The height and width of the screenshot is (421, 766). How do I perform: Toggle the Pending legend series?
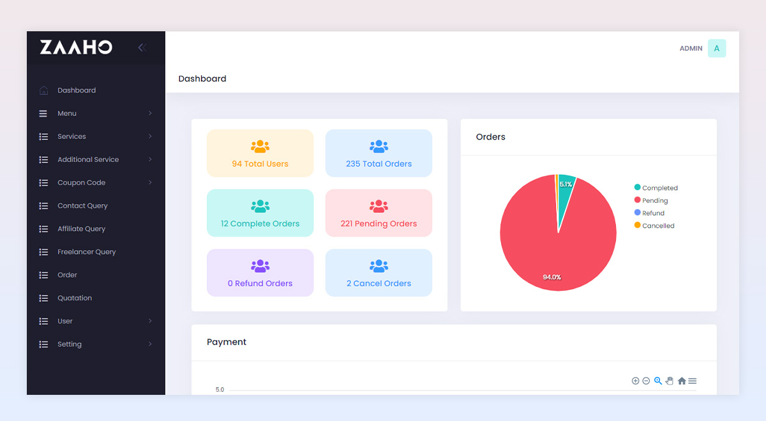click(654, 200)
